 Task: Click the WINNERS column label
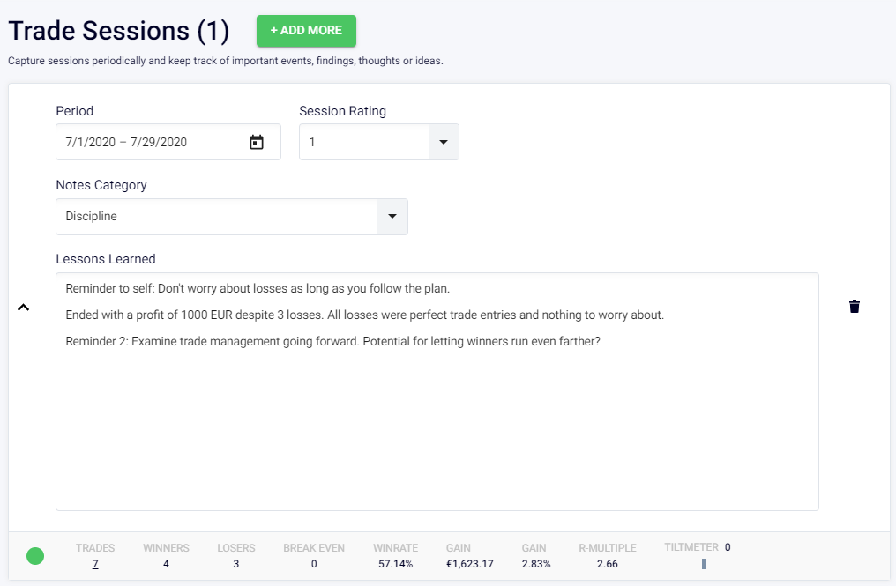pyautogui.click(x=167, y=548)
